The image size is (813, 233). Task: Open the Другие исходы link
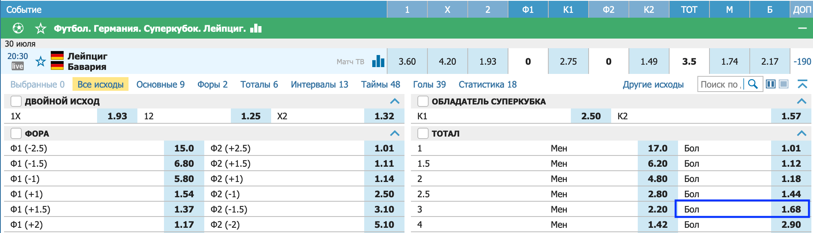click(653, 84)
